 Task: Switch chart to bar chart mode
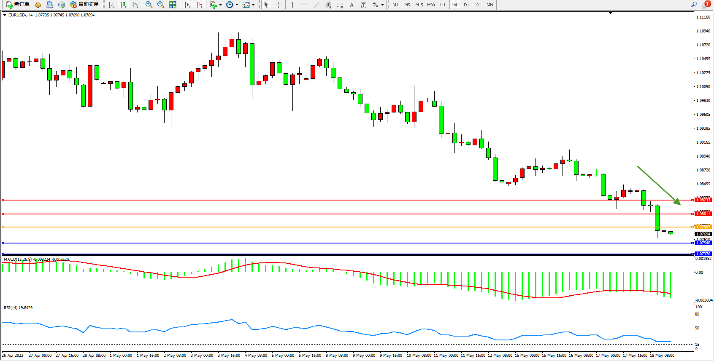(x=111, y=5)
